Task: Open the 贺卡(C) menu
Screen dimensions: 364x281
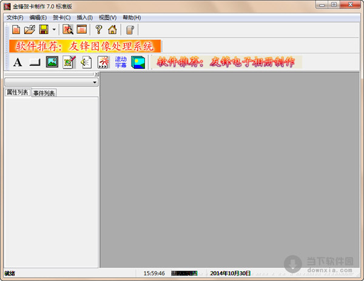Action: tap(61, 18)
